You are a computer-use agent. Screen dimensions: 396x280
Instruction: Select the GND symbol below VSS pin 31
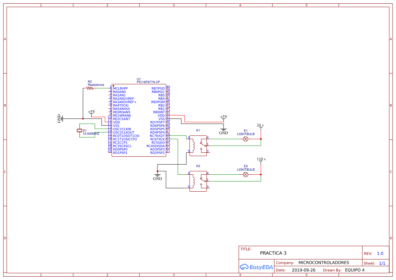click(223, 130)
